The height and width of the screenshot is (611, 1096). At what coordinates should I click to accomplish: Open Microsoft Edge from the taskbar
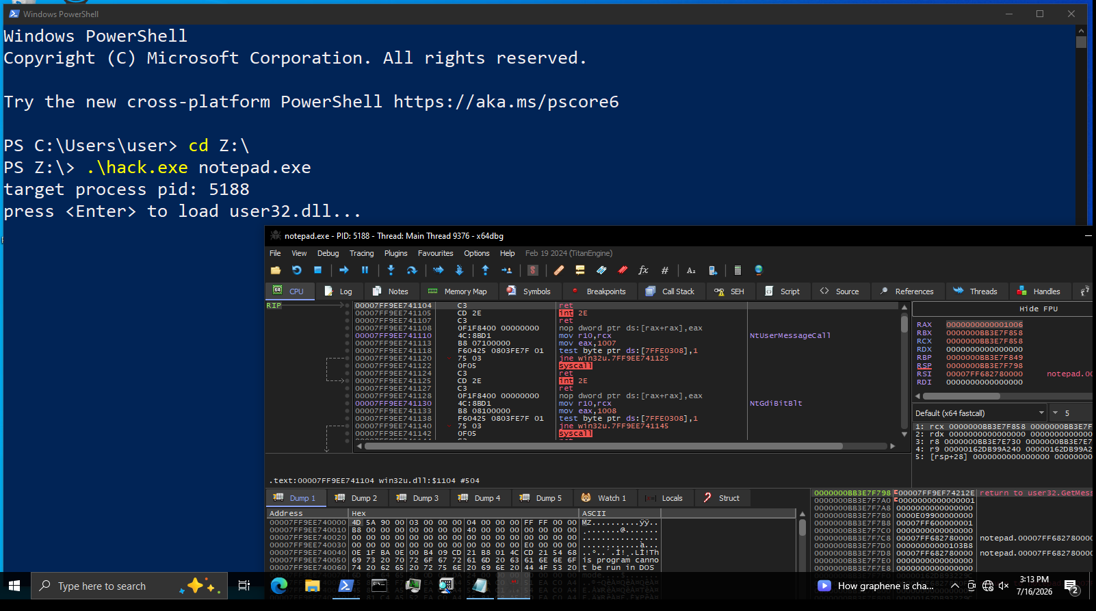(278, 586)
